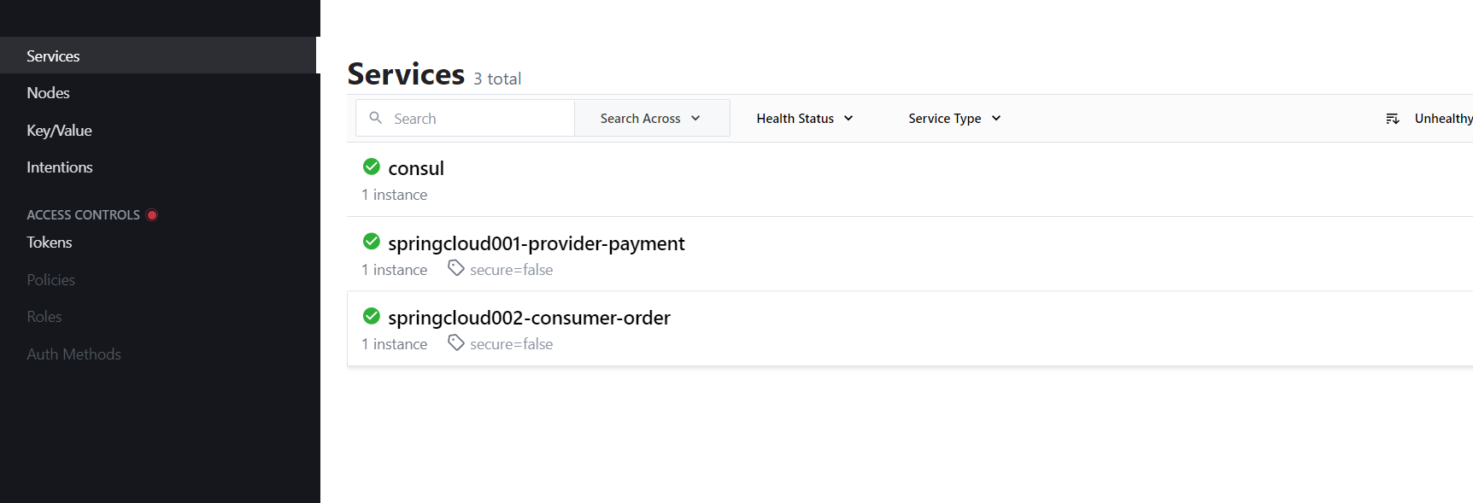Click tag icon under springcloud001-provider-payment
1473x503 pixels.
(x=456, y=268)
